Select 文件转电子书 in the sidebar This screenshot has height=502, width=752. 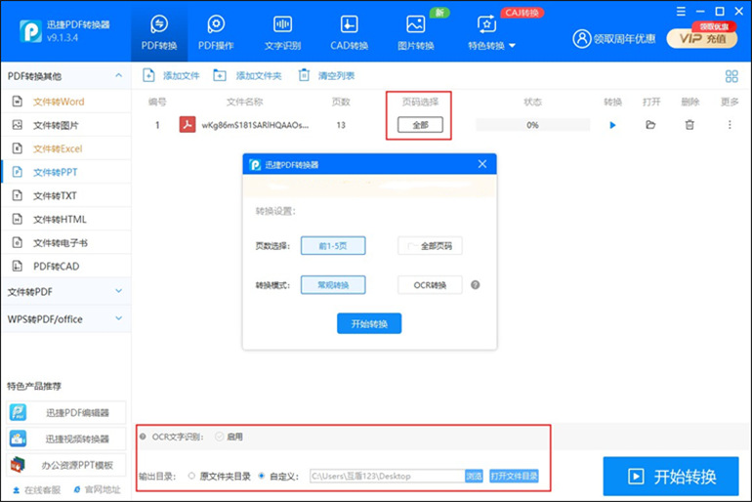tap(66, 242)
